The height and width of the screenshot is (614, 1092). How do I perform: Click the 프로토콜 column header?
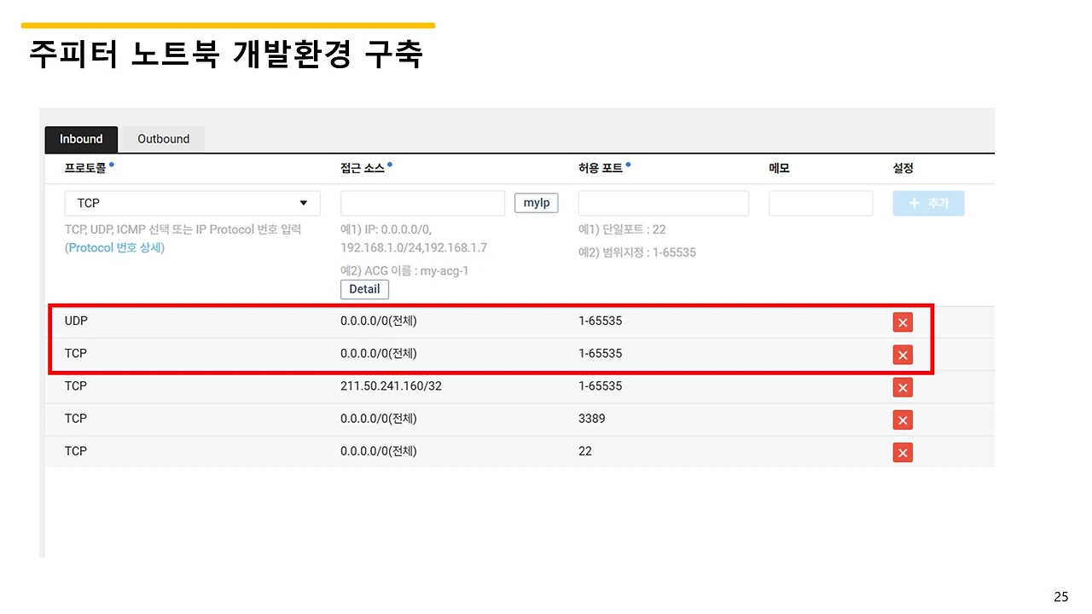click(84, 167)
